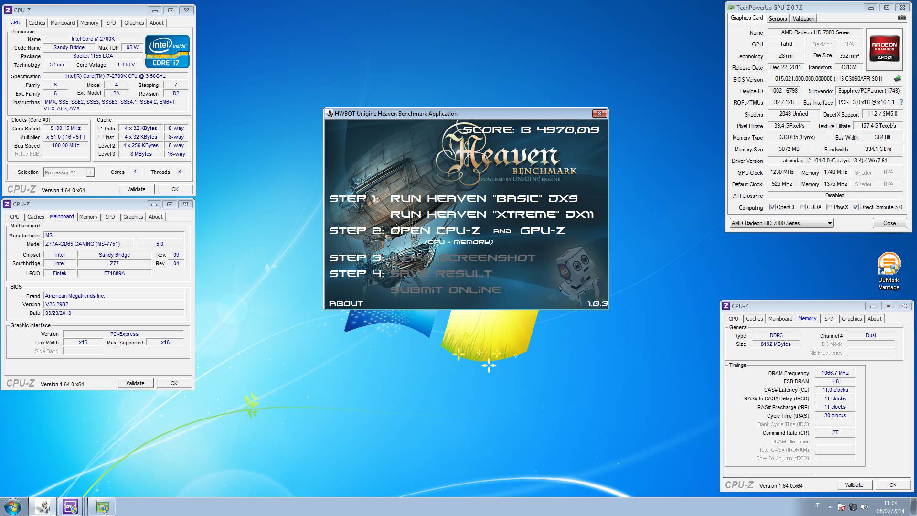Click the Memory Size 8192 MBytes value
917x516 pixels.
click(x=776, y=344)
